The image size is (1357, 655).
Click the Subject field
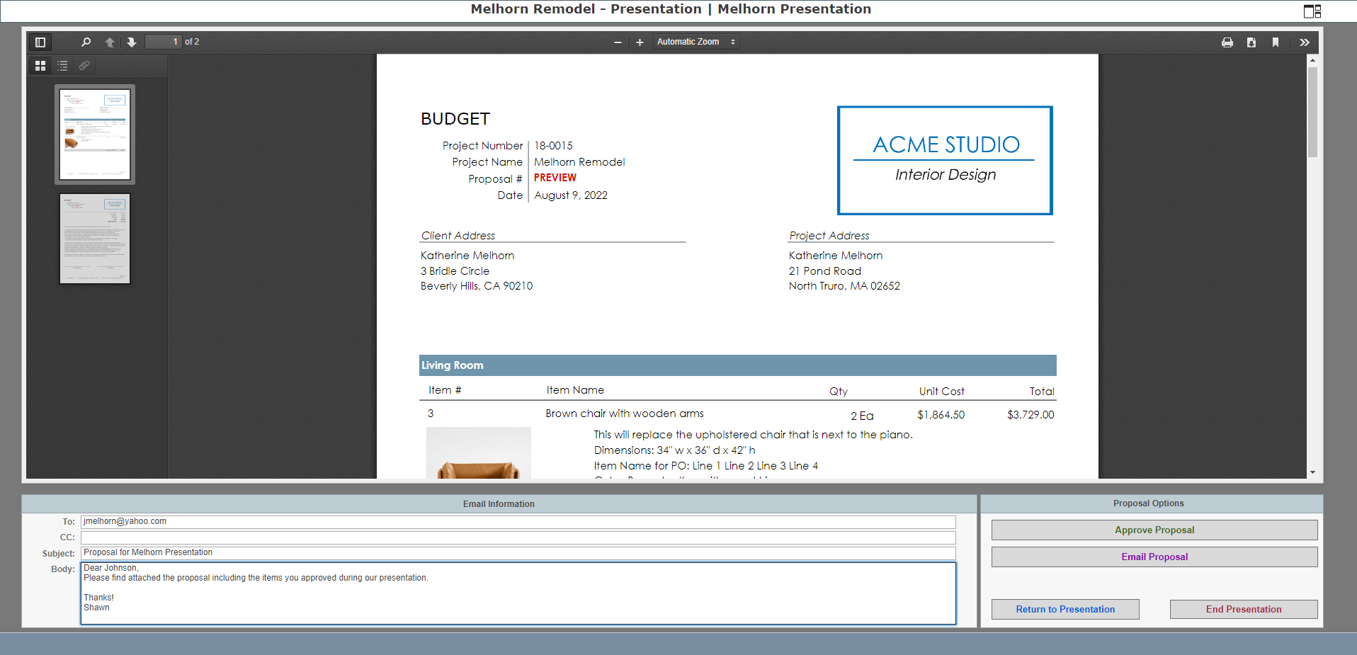(518, 553)
